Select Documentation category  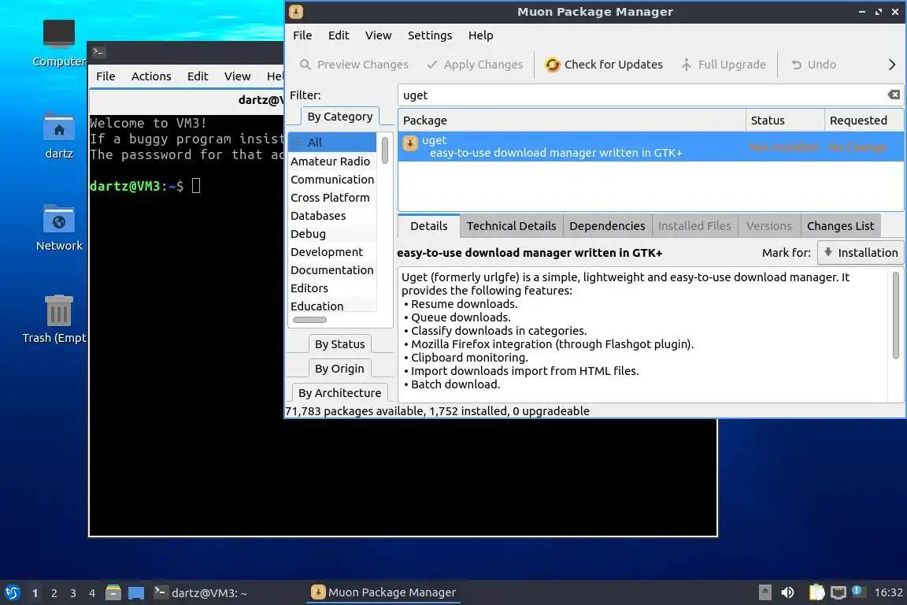[x=332, y=269]
